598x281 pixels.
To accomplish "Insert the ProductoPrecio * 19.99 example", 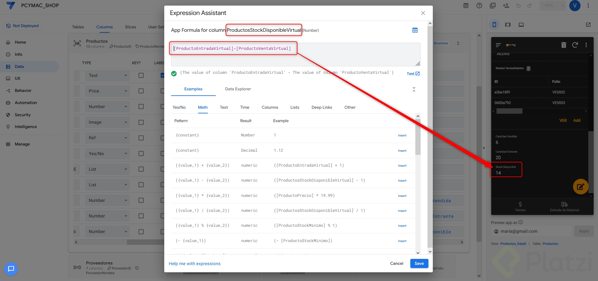I will click(402, 196).
